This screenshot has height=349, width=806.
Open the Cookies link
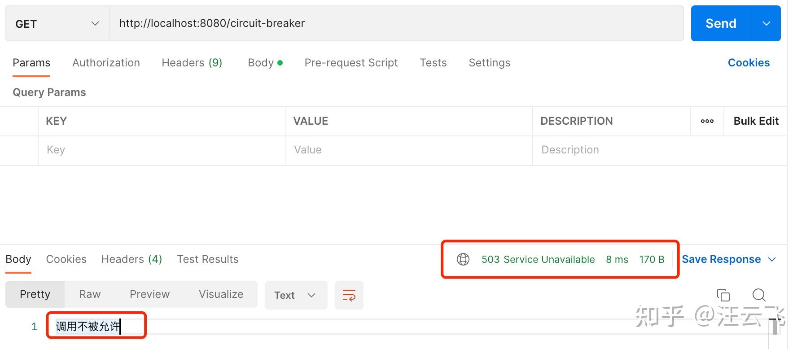pos(749,63)
